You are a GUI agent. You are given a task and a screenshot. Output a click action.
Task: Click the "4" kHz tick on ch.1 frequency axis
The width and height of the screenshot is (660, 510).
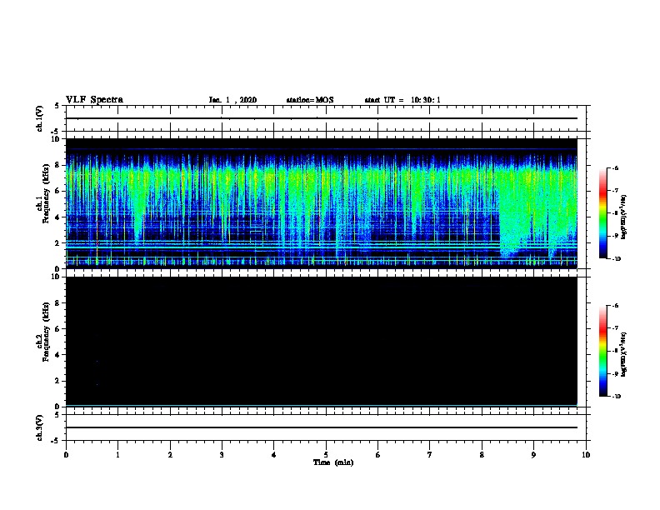pyautogui.click(x=58, y=217)
